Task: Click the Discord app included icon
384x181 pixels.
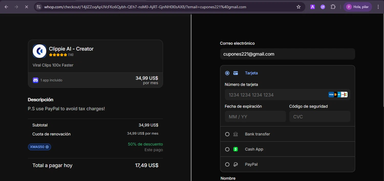Action: (x=36, y=80)
